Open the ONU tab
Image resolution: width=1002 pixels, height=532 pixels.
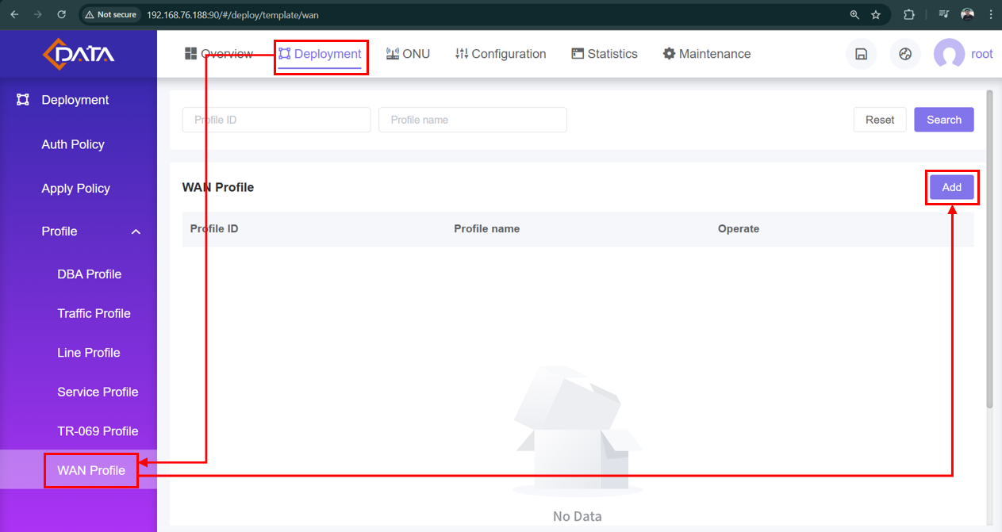[408, 54]
